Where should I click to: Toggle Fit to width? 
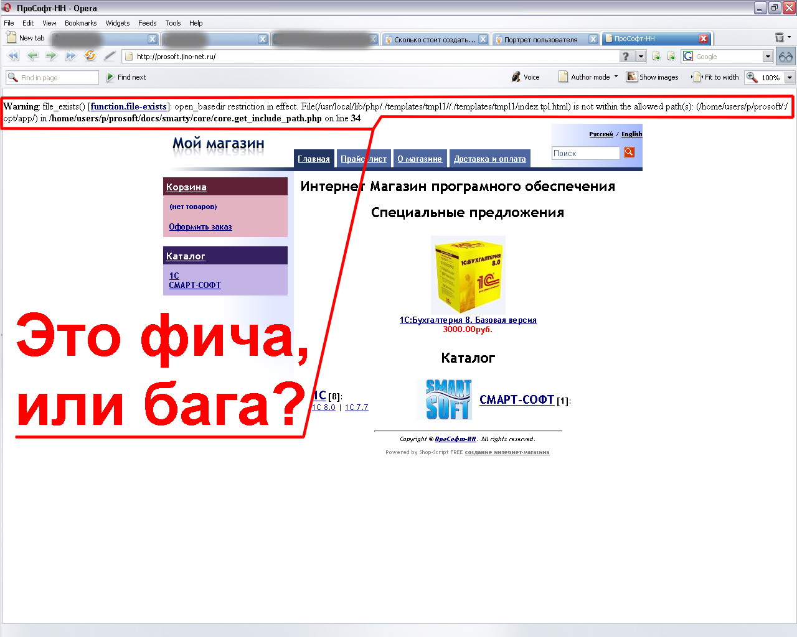pyautogui.click(x=716, y=77)
